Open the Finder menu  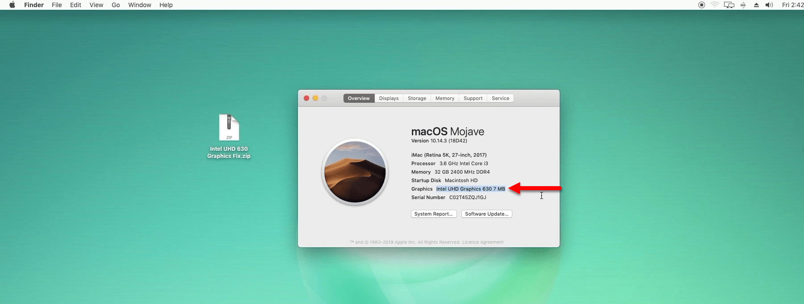tap(34, 5)
